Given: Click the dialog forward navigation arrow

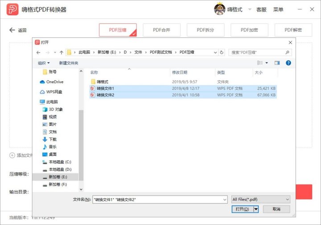Looking at the screenshot, I should tap(48, 52).
